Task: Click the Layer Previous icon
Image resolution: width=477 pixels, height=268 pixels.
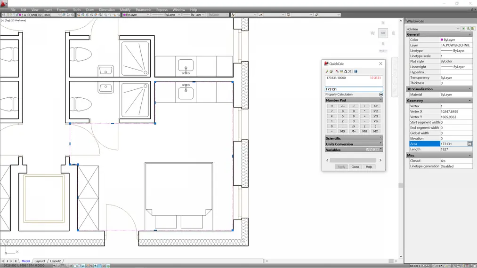Action: (68, 15)
